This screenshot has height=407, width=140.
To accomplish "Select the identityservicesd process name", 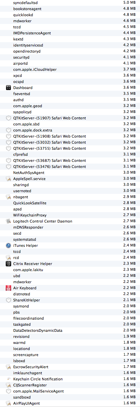I will (x=28, y=45).
